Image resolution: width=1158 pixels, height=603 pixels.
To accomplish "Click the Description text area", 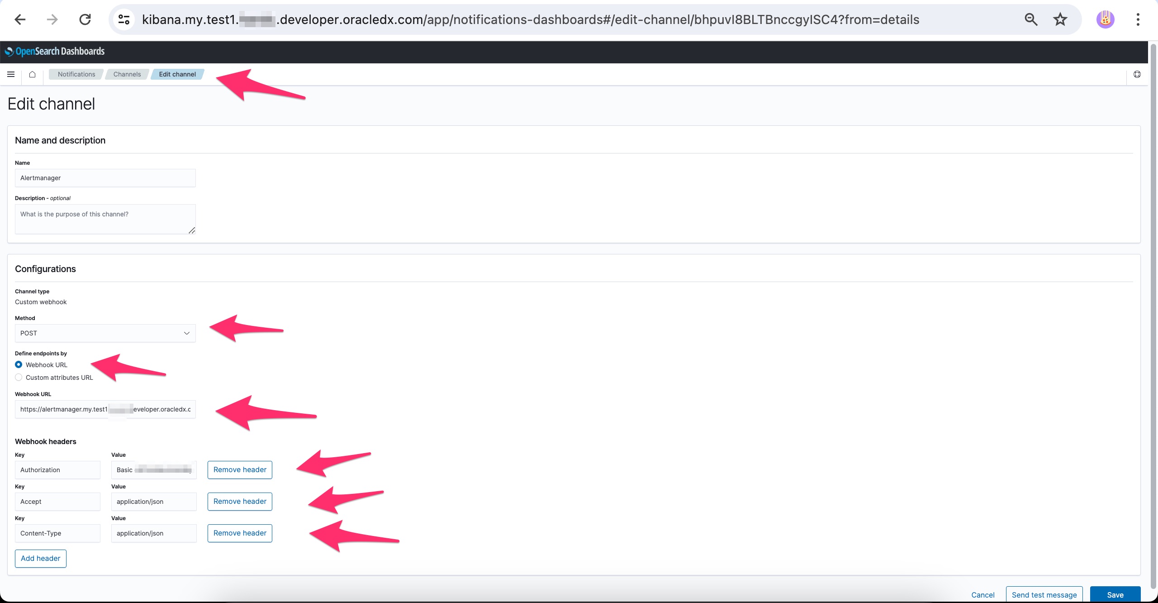I will click(x=105, y=219).
